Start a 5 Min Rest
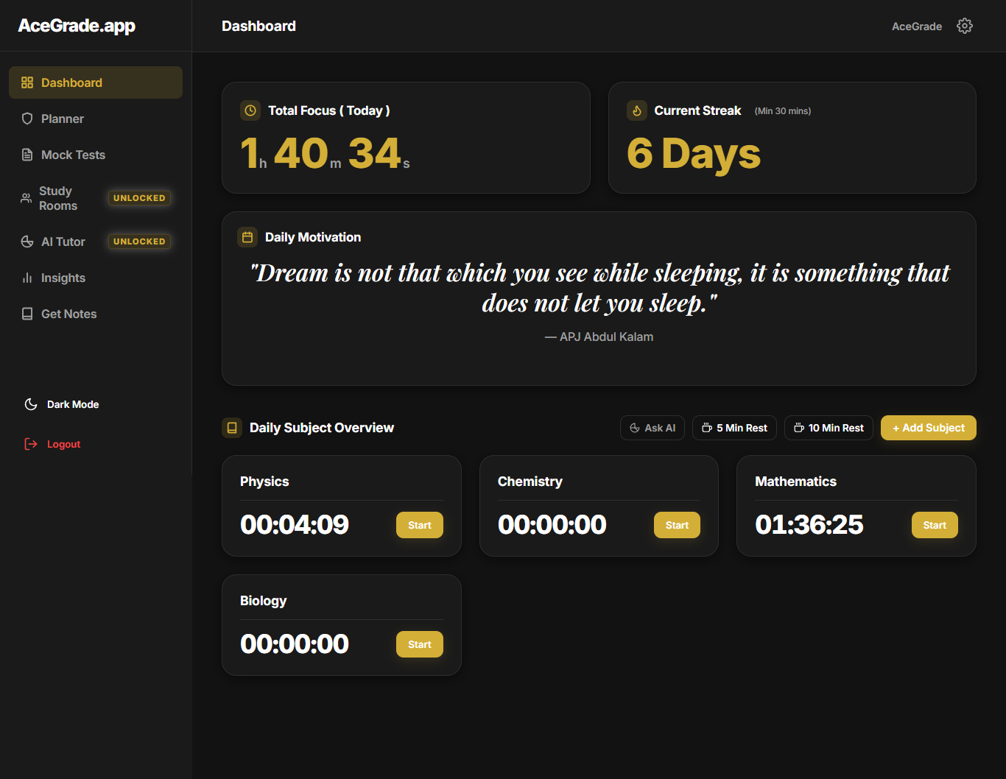The height and width of the screenshot is (779, 1006). (x=734, y=428)
